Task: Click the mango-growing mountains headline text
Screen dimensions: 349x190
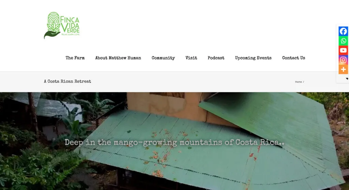Action: (x=174, y=142)
